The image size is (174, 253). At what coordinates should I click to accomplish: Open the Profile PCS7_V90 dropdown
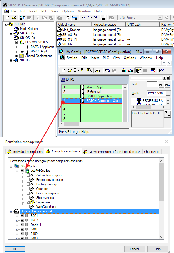coord(168,93)
